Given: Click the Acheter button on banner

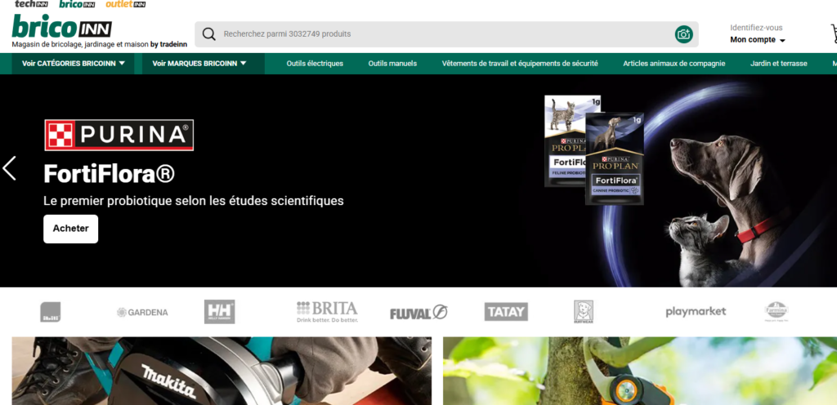Looking at the screenshot, I should coord(70,229).
